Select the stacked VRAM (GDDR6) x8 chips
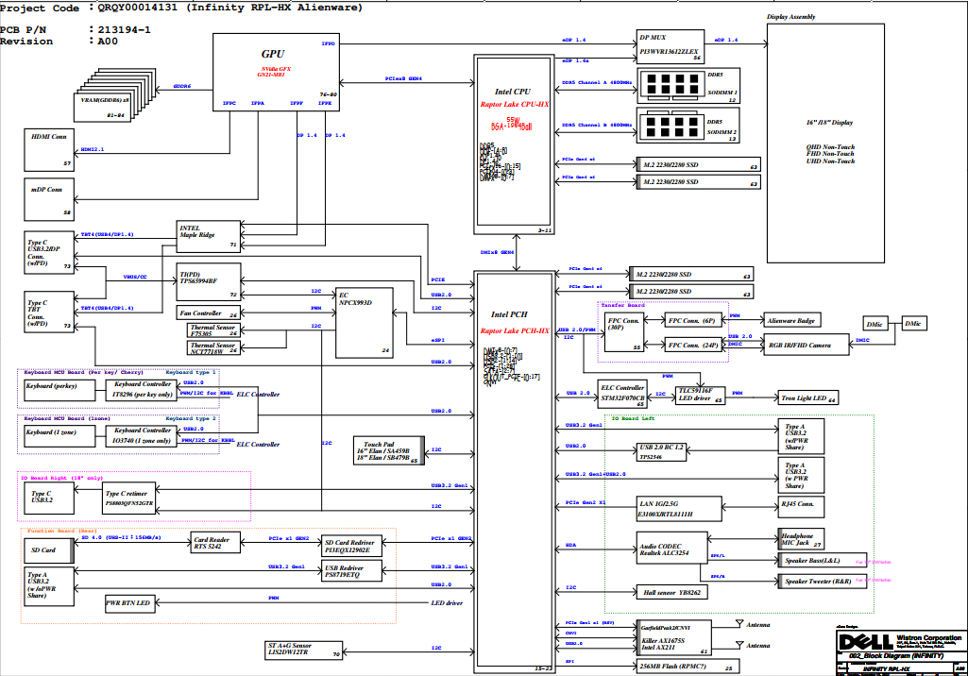968x676 pixels. (113, 95)
